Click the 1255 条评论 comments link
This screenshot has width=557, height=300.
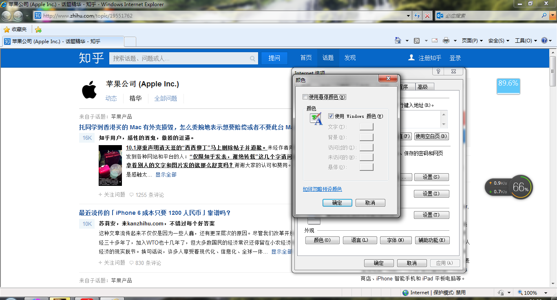[x=147, y=195]
